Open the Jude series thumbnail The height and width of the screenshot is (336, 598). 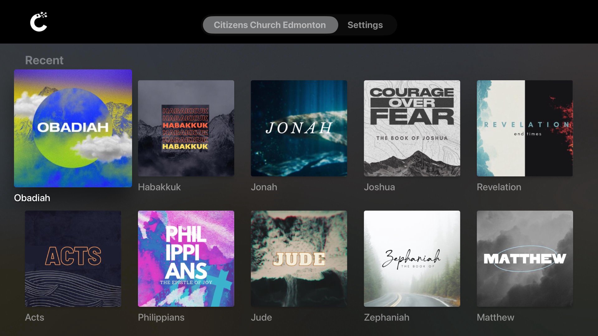[x=299, y=259]
